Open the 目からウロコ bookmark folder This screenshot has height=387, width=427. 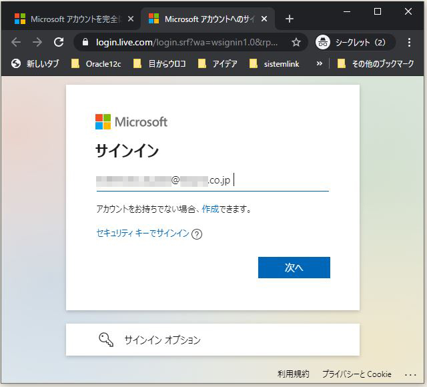159,64
